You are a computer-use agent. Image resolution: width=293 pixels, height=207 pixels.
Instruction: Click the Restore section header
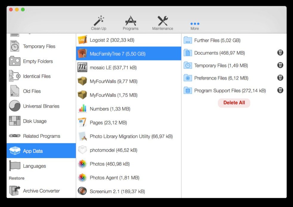pyautogui.click(x=17, y=178)
